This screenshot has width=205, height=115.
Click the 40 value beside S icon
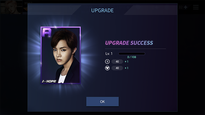pyautogui.click(x=117, y=62)
